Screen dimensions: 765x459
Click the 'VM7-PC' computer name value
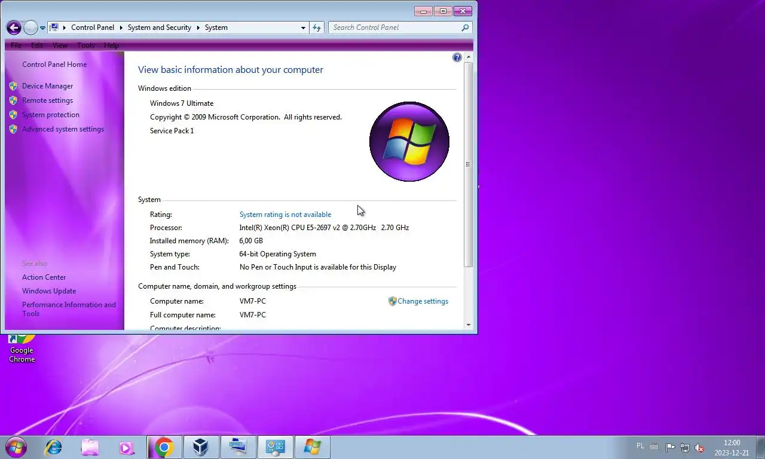(x=252, y=301)
